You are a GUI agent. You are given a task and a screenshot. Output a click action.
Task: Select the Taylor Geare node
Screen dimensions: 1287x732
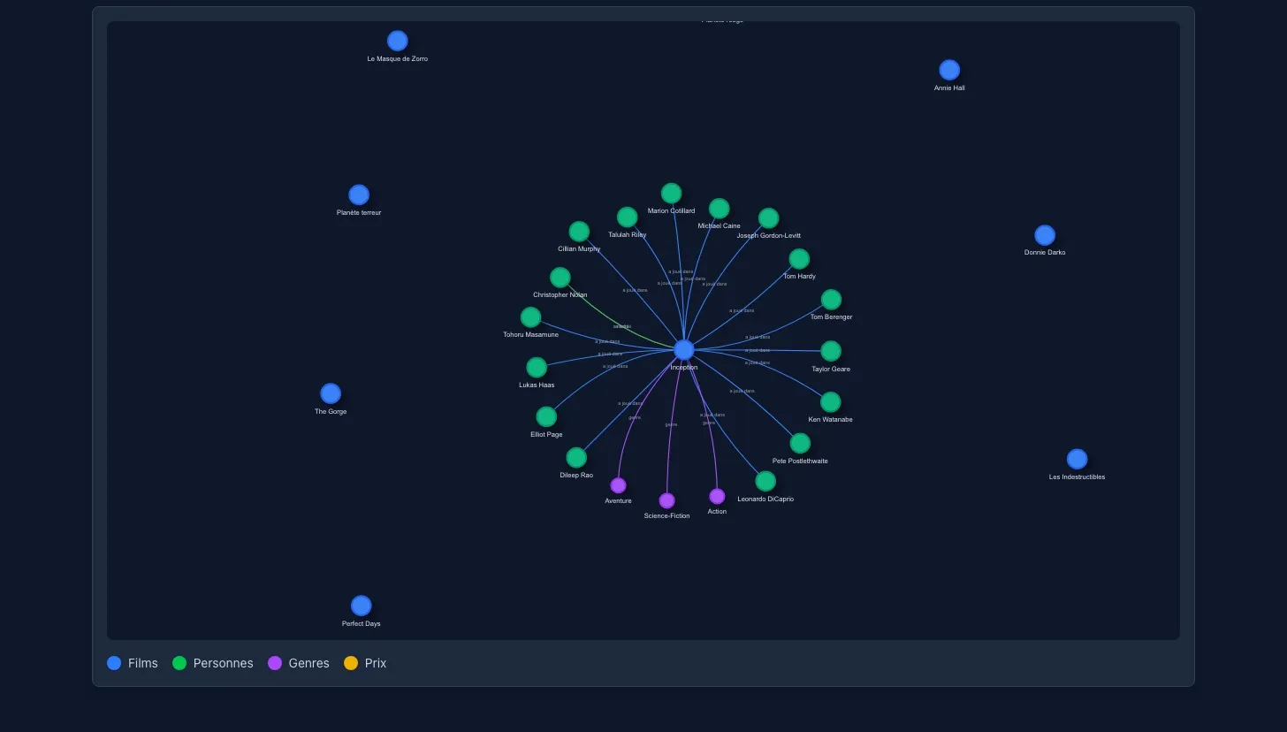[x=831, y=352]
